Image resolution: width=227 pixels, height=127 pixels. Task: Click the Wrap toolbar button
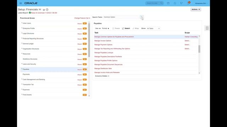[x=135, y=28]
